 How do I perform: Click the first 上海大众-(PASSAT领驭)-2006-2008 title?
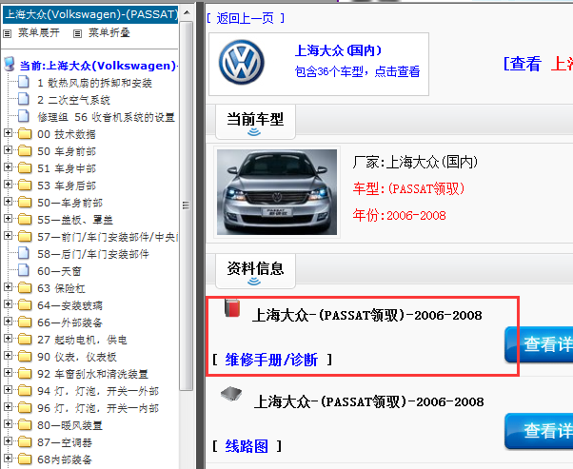coord(366,315)
